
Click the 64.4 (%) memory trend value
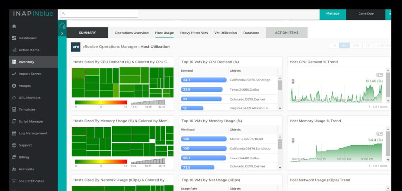pyautogui.click(x=376, y=140)
